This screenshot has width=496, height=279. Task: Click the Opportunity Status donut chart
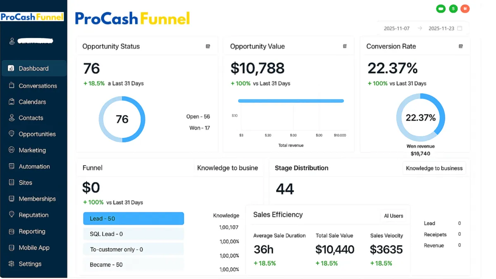click(122, 119)
